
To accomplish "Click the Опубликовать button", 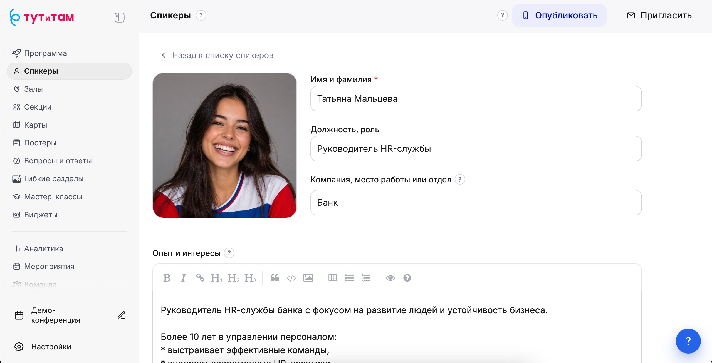I will pos(560,15).
